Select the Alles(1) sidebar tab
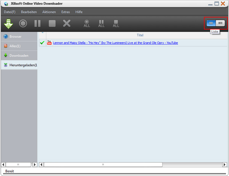Image resolution: width=229 pixels, height=176 pixels. [x=19, y=46]
